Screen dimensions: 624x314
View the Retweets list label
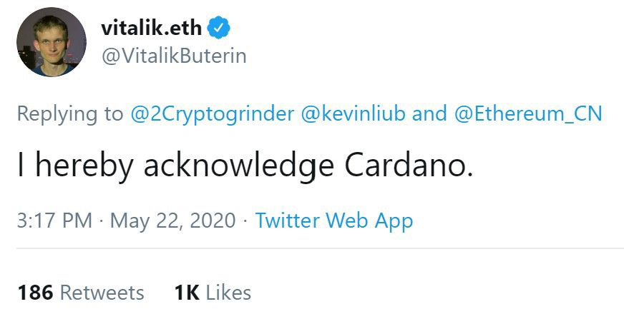tap(102, 293)
